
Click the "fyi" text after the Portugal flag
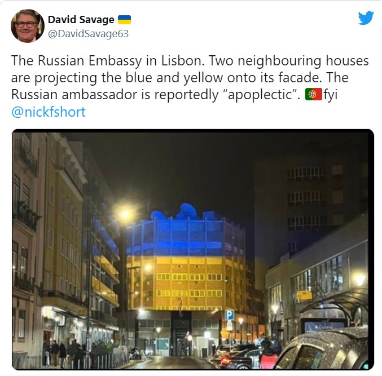coord(331,95)
